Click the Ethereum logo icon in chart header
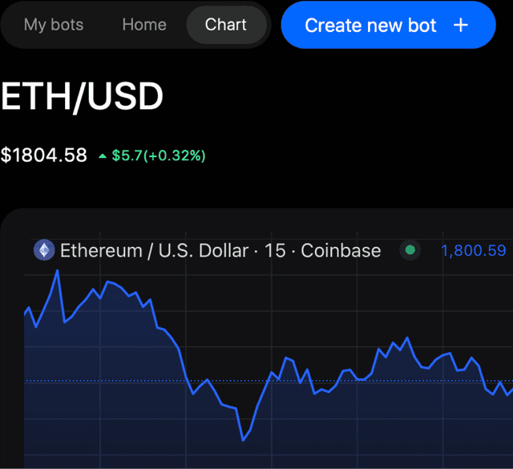Viewport: 513px width, 469px height. (x=43, y=251)
